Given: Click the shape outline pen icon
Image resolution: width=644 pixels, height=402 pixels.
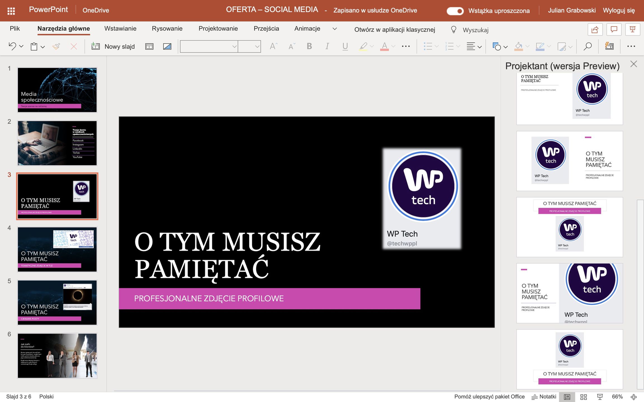Looking at the screenshot, I should pos(540,46).
